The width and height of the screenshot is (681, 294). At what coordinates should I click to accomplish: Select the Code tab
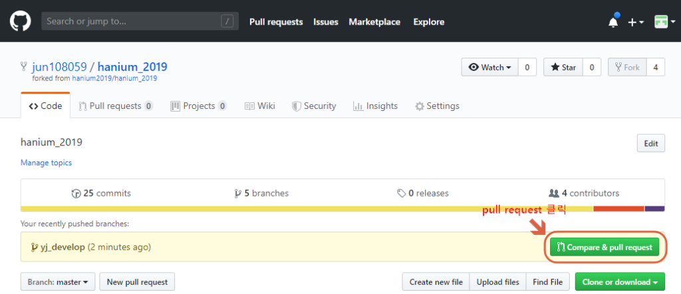[x=45, y=106]
